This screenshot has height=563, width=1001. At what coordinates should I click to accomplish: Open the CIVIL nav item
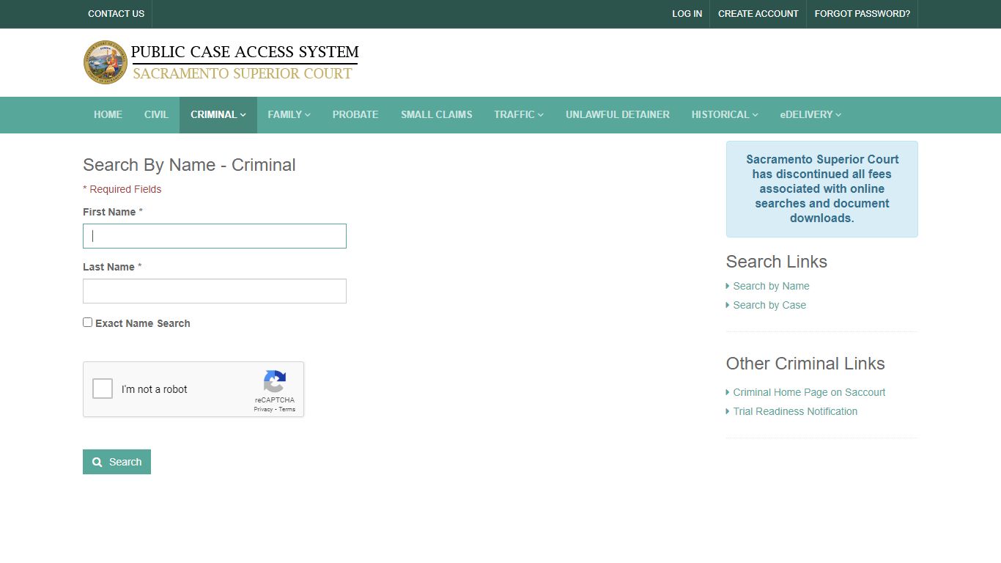click(x=156, y=114)
